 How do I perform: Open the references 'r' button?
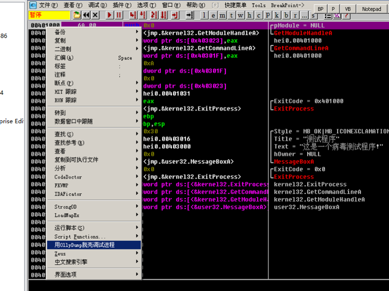(x=295, y=15)
